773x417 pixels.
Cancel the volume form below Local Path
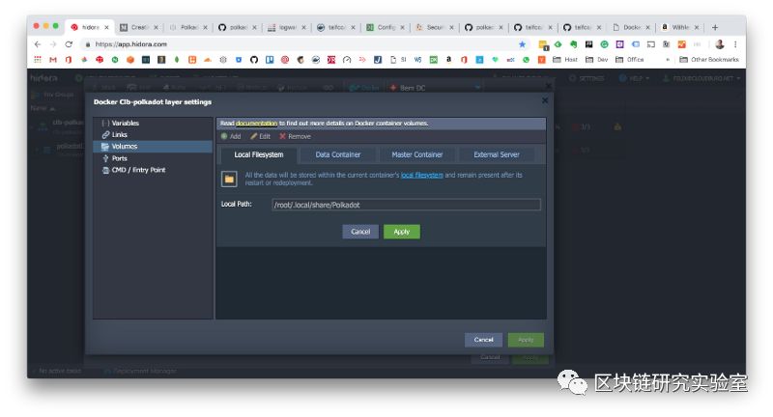[360, 232]
